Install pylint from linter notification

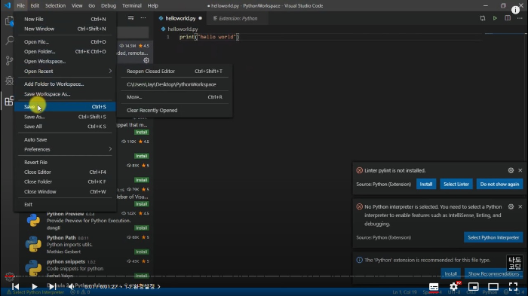[x=426, y=184]
